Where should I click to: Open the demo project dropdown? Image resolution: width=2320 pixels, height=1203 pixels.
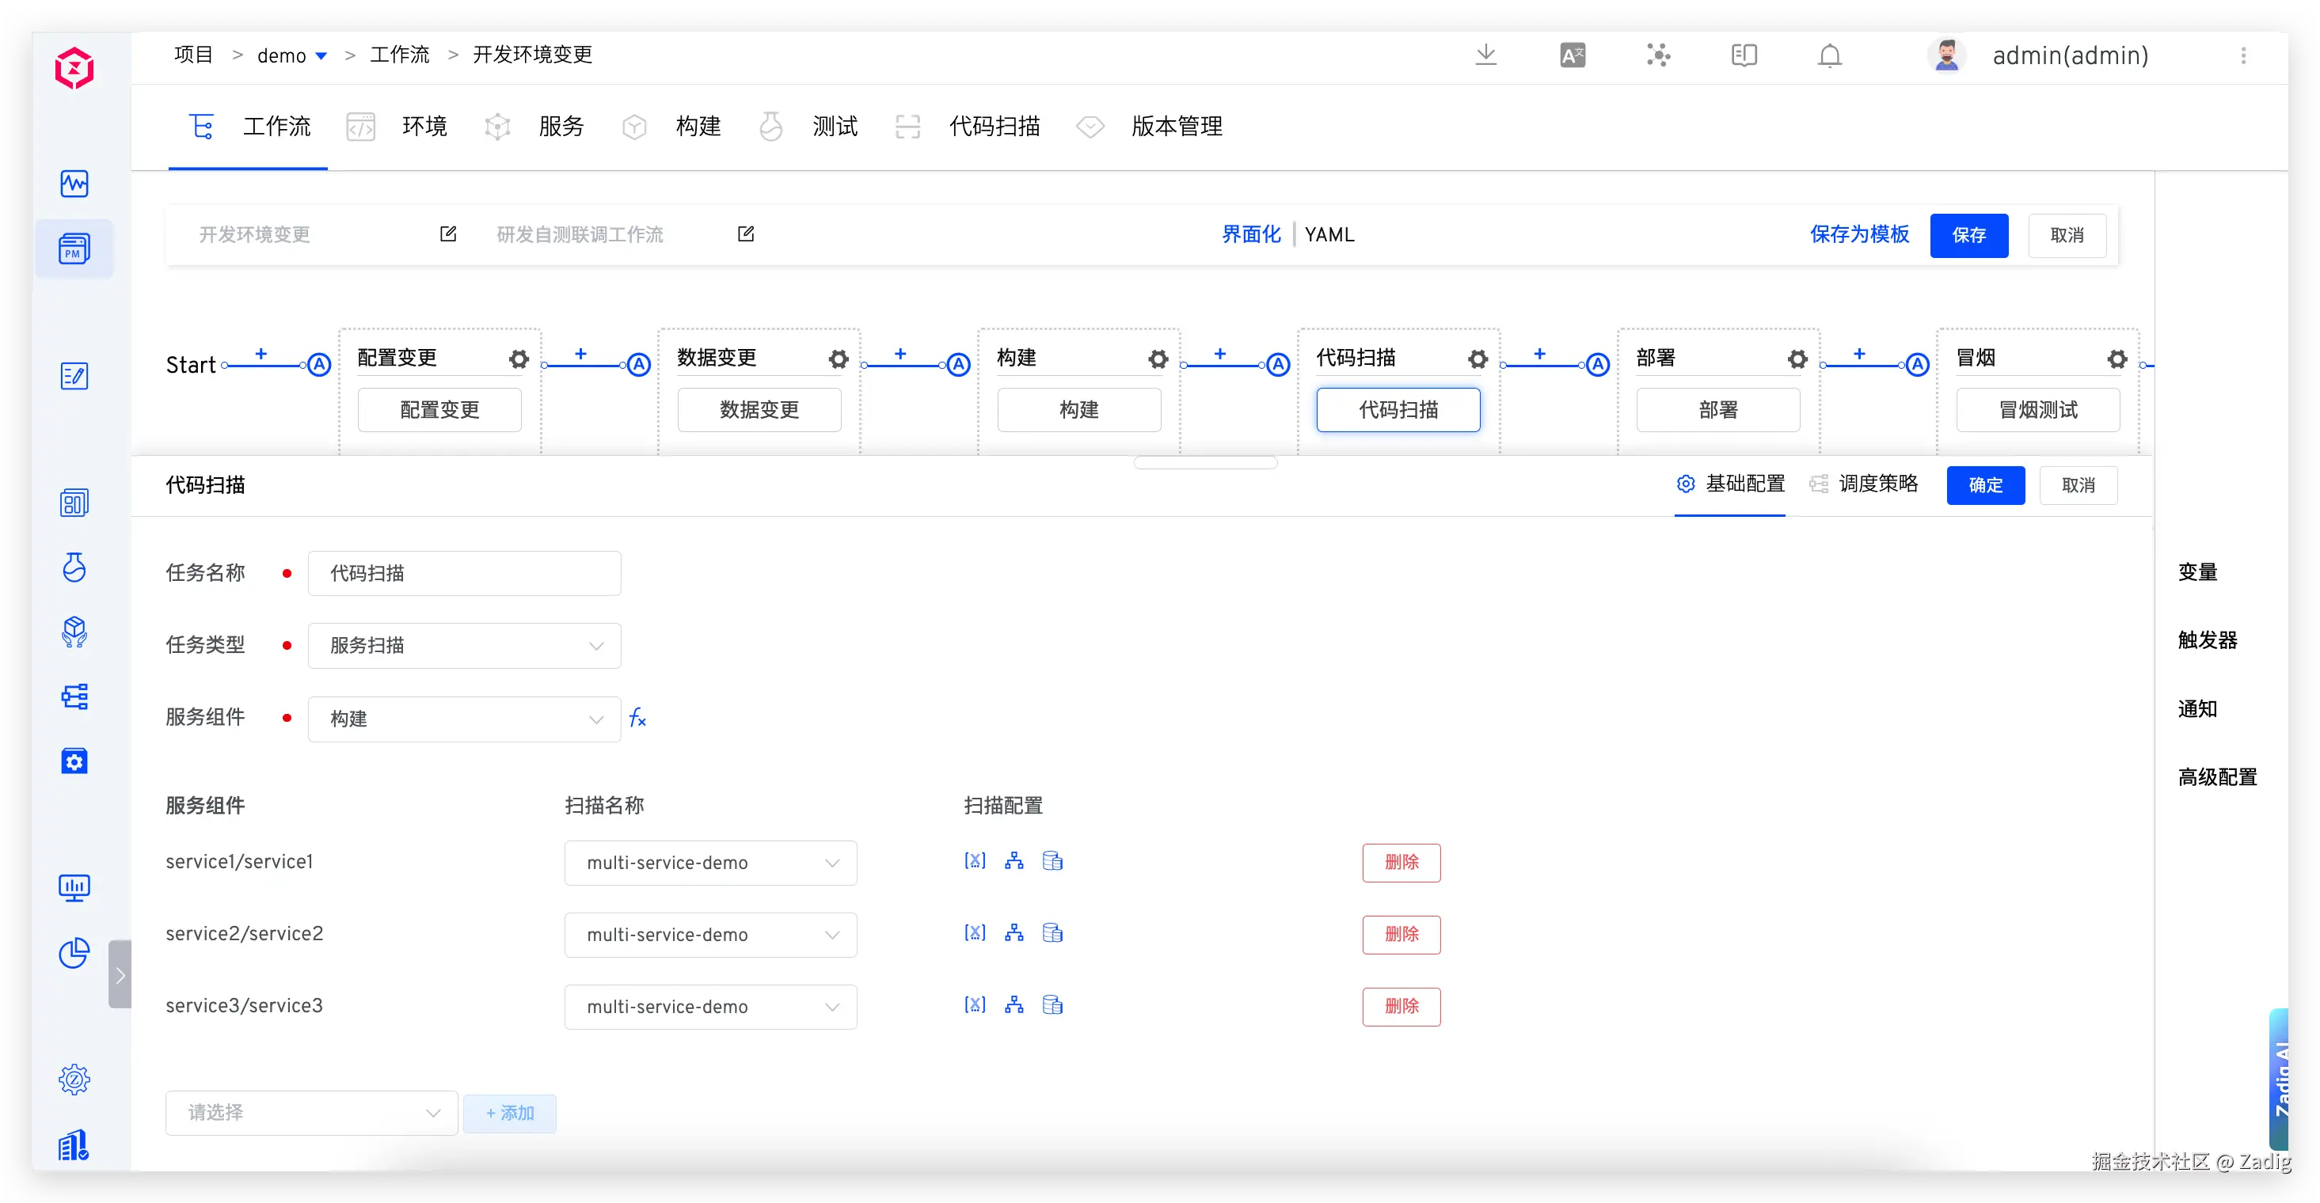coord(292,55)
